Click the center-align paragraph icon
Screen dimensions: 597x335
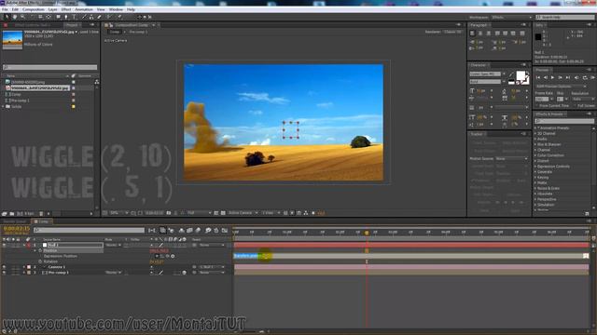coord(480,33)
